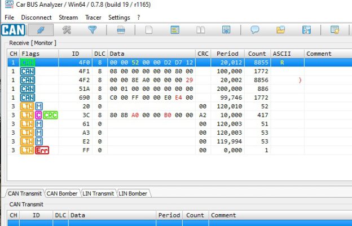Click the blue grid table icon
Viewport: 352px width, 226px height.
pyautogui.click(x=226, y=30)
